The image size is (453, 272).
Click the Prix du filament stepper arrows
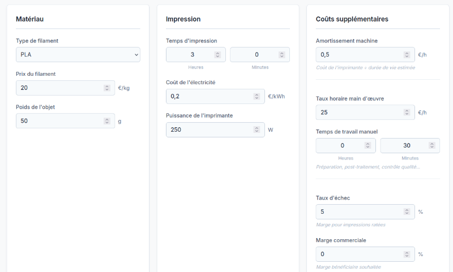coord(107,88)
